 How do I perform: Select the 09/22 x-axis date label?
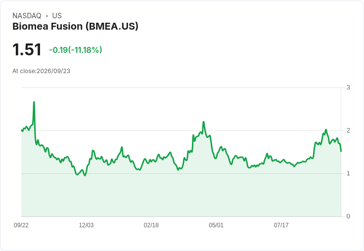point(21,225)
